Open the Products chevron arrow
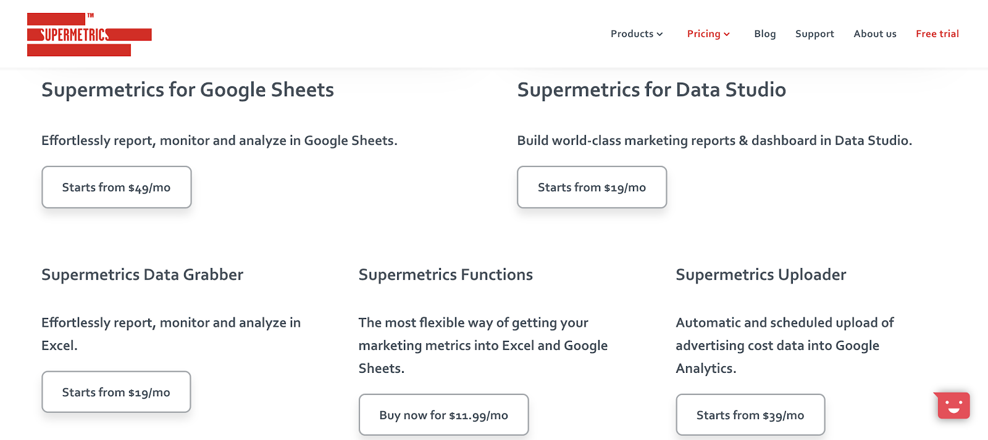 (659, 34)
